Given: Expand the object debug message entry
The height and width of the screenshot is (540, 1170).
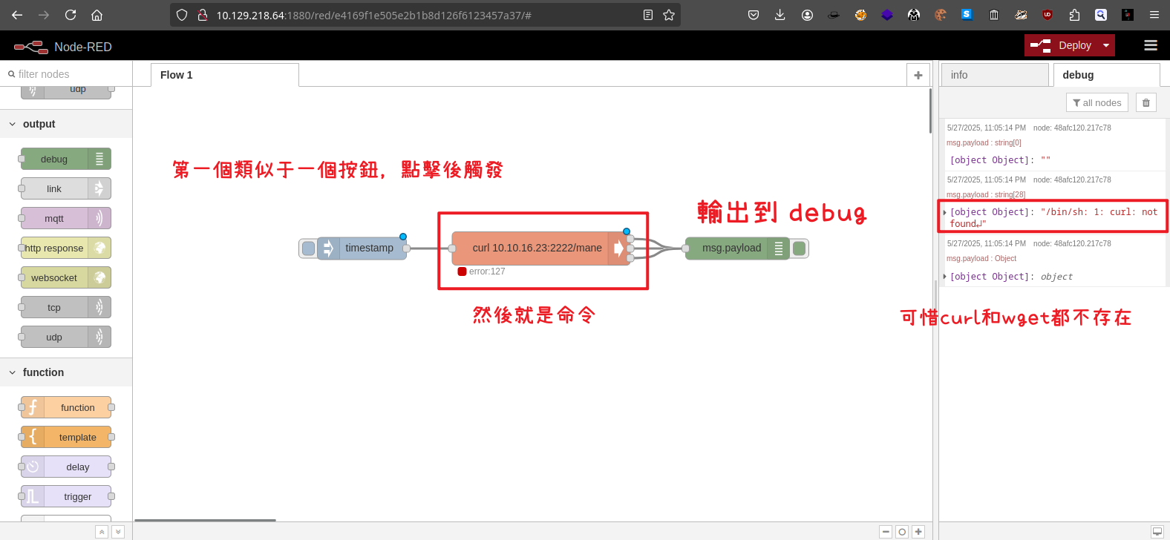Looking at the screenshot, I should click(944, 277).
